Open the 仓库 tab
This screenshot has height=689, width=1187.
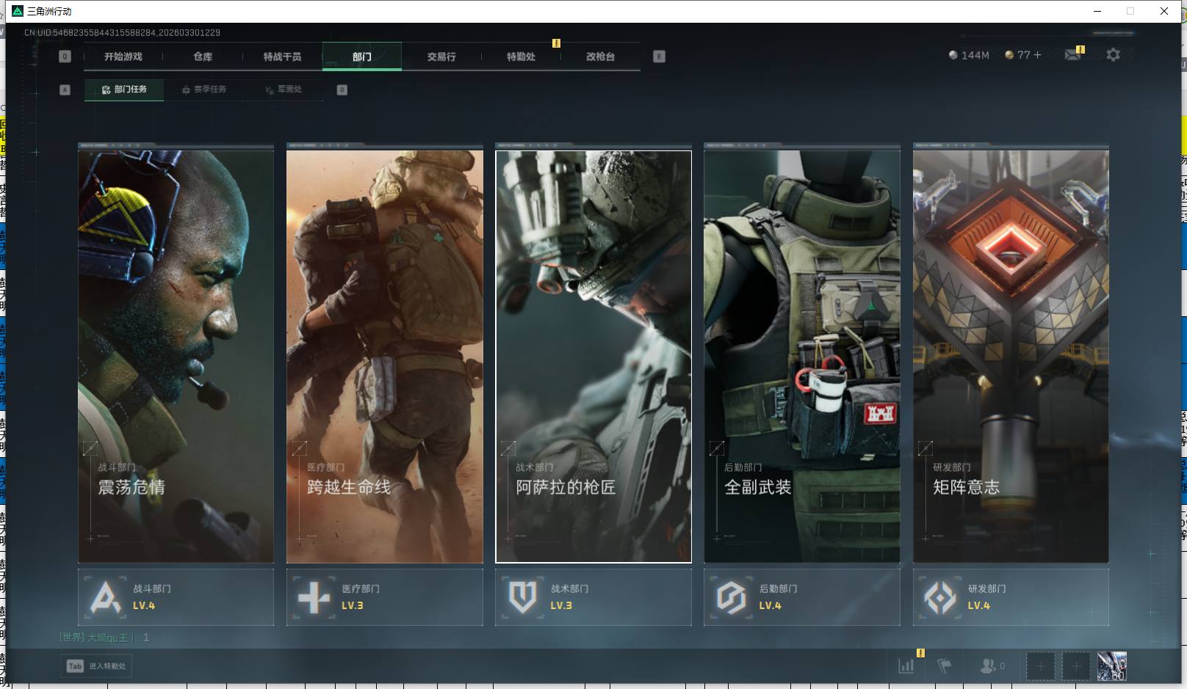click(x=203, y=56)
